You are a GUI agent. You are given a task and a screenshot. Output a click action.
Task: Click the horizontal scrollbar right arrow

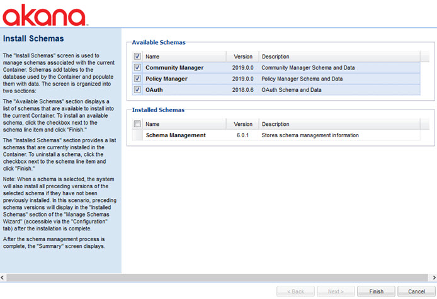pos(434,278)
